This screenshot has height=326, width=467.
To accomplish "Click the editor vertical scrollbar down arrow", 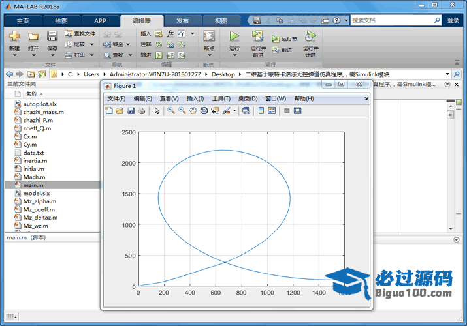I will point(451,229).
